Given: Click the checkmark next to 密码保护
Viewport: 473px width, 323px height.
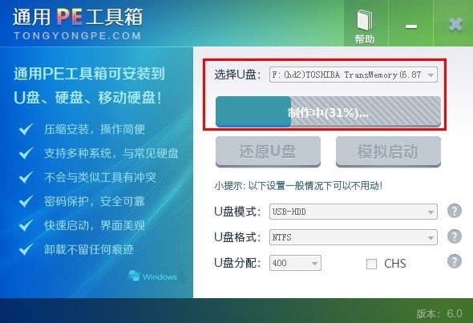Looking at the screenshot, I should (26, 201).
